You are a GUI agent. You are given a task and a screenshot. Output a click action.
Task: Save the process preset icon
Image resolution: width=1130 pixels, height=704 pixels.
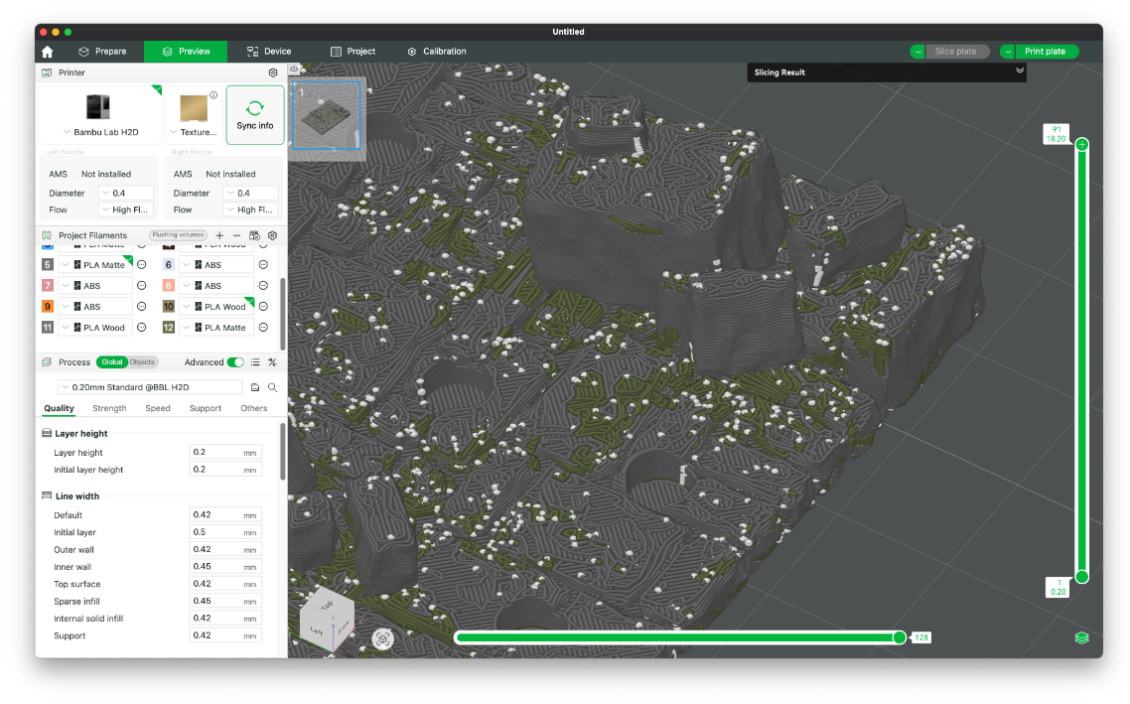point(255,387)
